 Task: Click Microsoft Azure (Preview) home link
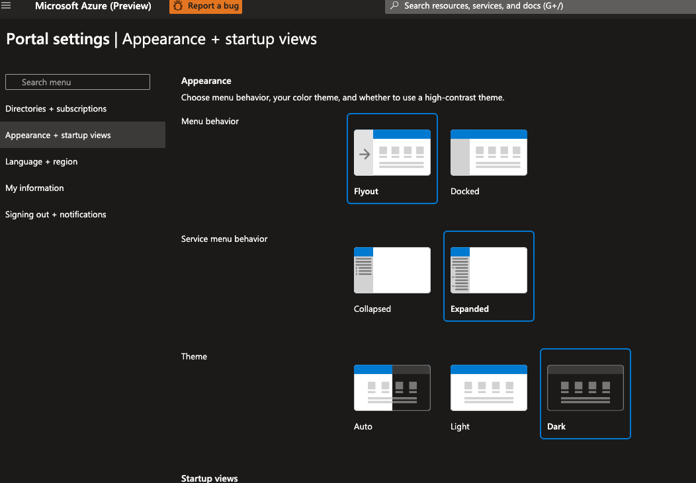pos(93,6)
